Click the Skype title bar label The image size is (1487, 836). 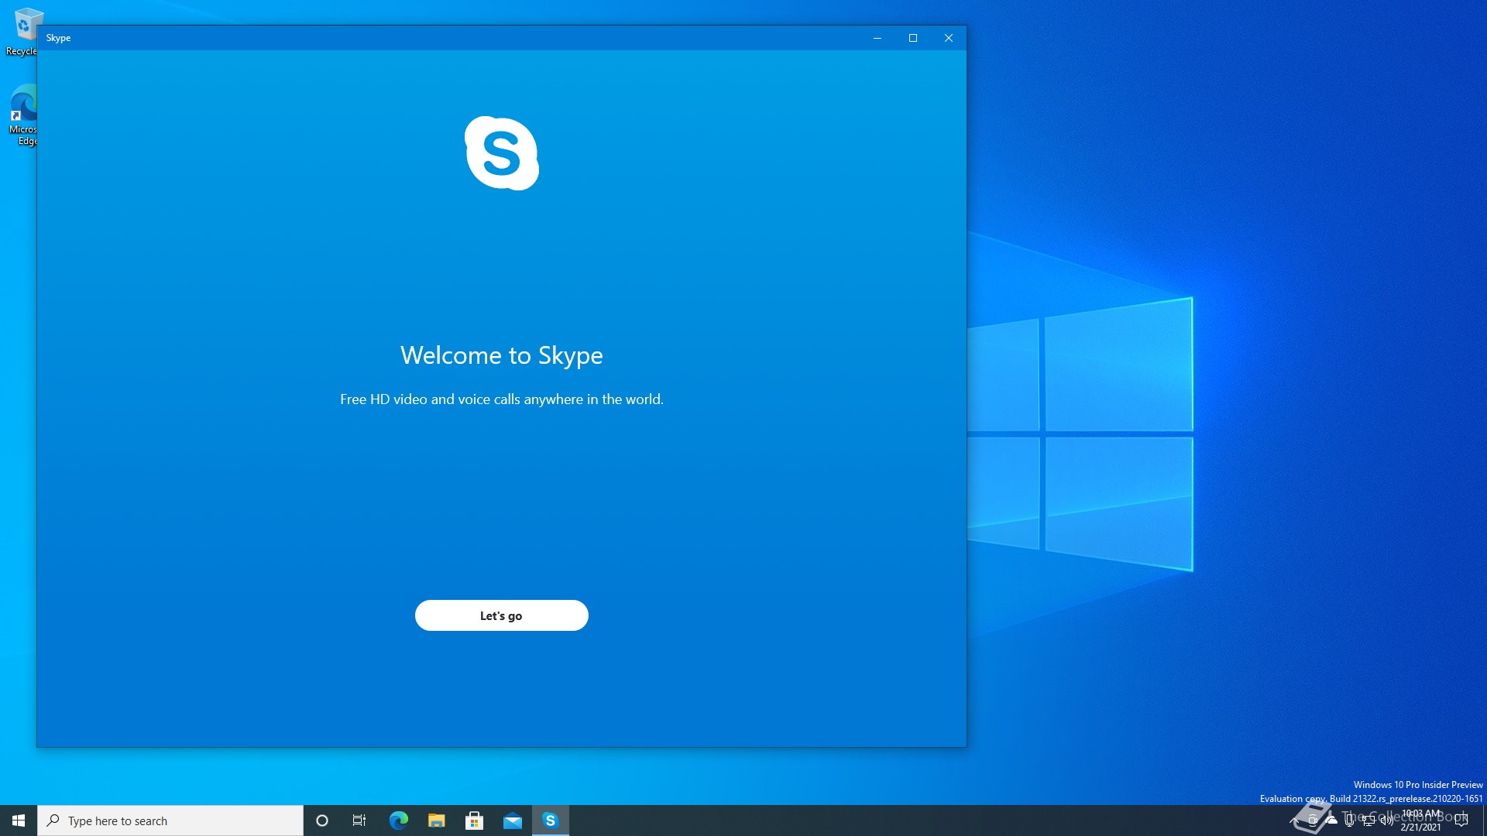click(58, 38)
